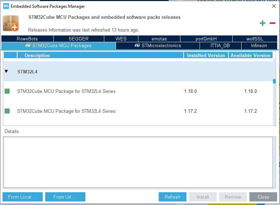Image resolution: width=280 pixels, height=205 pixels.
Task: Click the 'Releases Information was last refreshed' text
Action: click(84, 30)
